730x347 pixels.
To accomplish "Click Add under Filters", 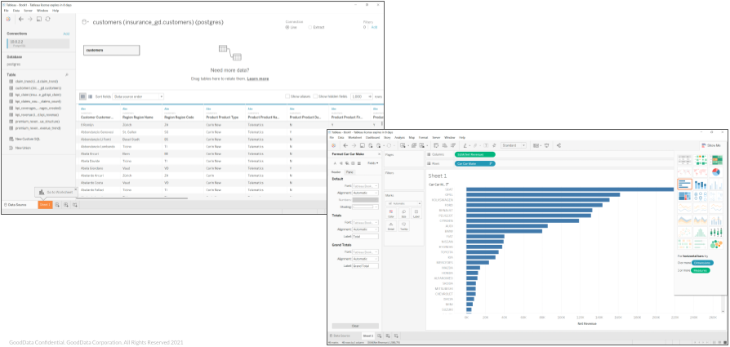I will 374,27.
